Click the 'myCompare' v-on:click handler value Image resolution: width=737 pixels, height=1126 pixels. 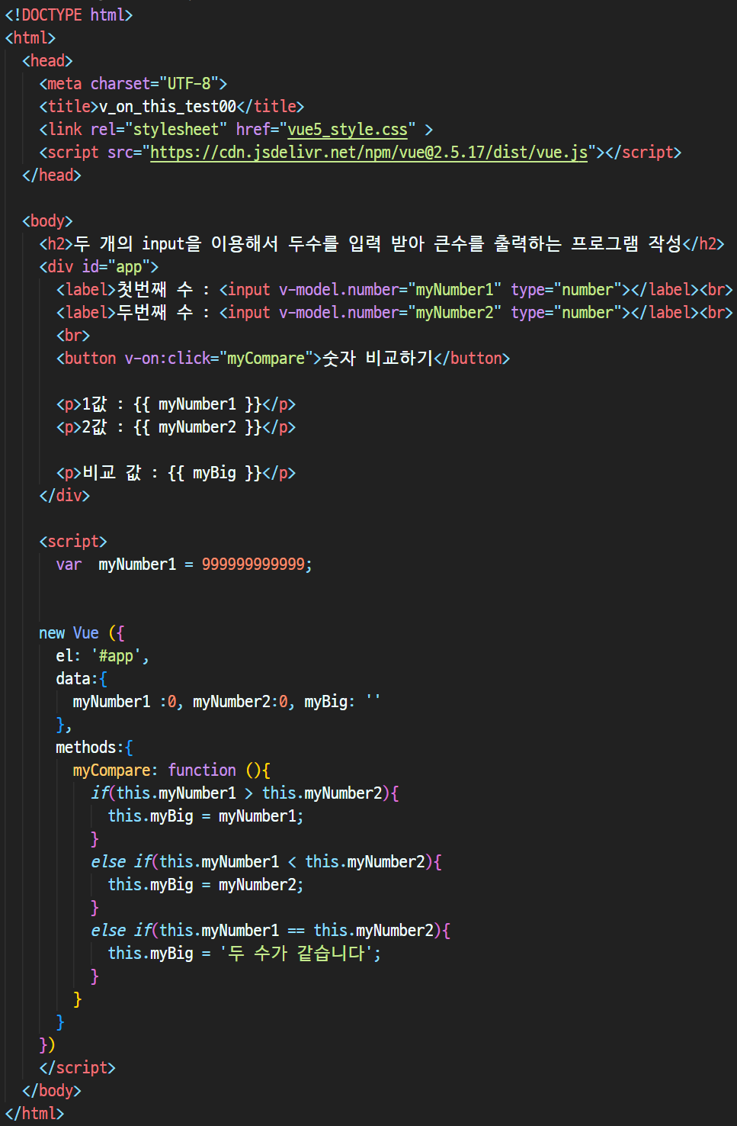coord(266,359)
